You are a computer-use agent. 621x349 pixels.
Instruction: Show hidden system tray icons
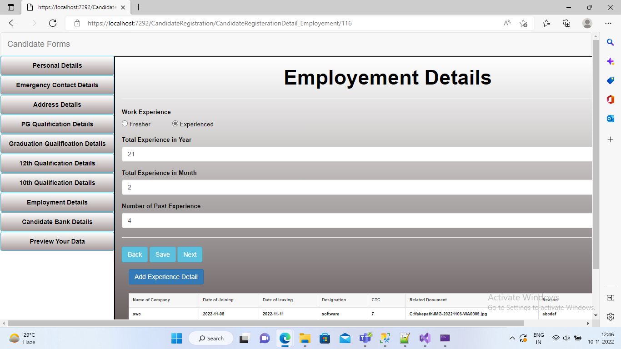click(x=512, y=338)
